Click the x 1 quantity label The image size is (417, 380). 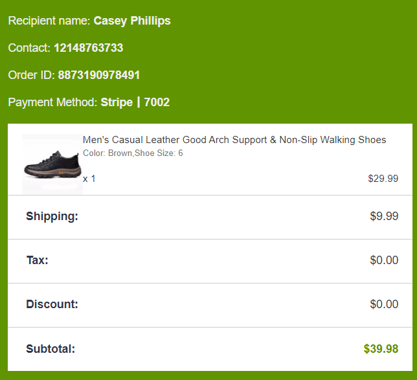[x=89, y=179]
